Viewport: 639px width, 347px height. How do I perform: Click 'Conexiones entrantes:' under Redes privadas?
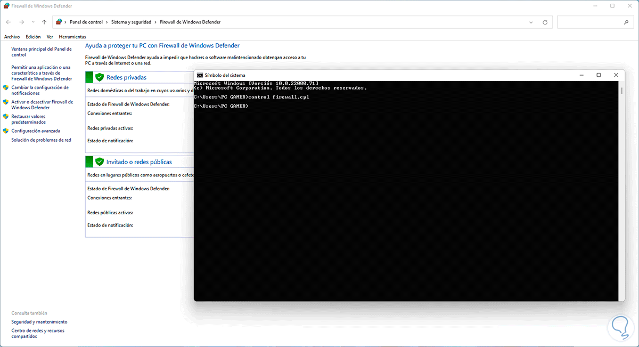tap(110, 114)
